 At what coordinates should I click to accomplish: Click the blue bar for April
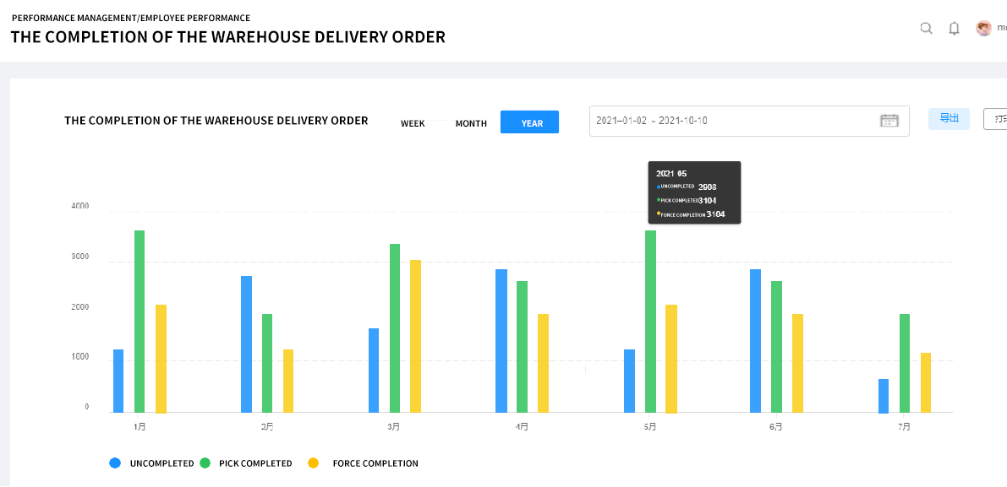pos(501,341)
